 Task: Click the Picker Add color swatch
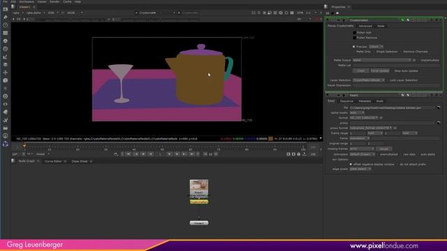pos(354,33)
